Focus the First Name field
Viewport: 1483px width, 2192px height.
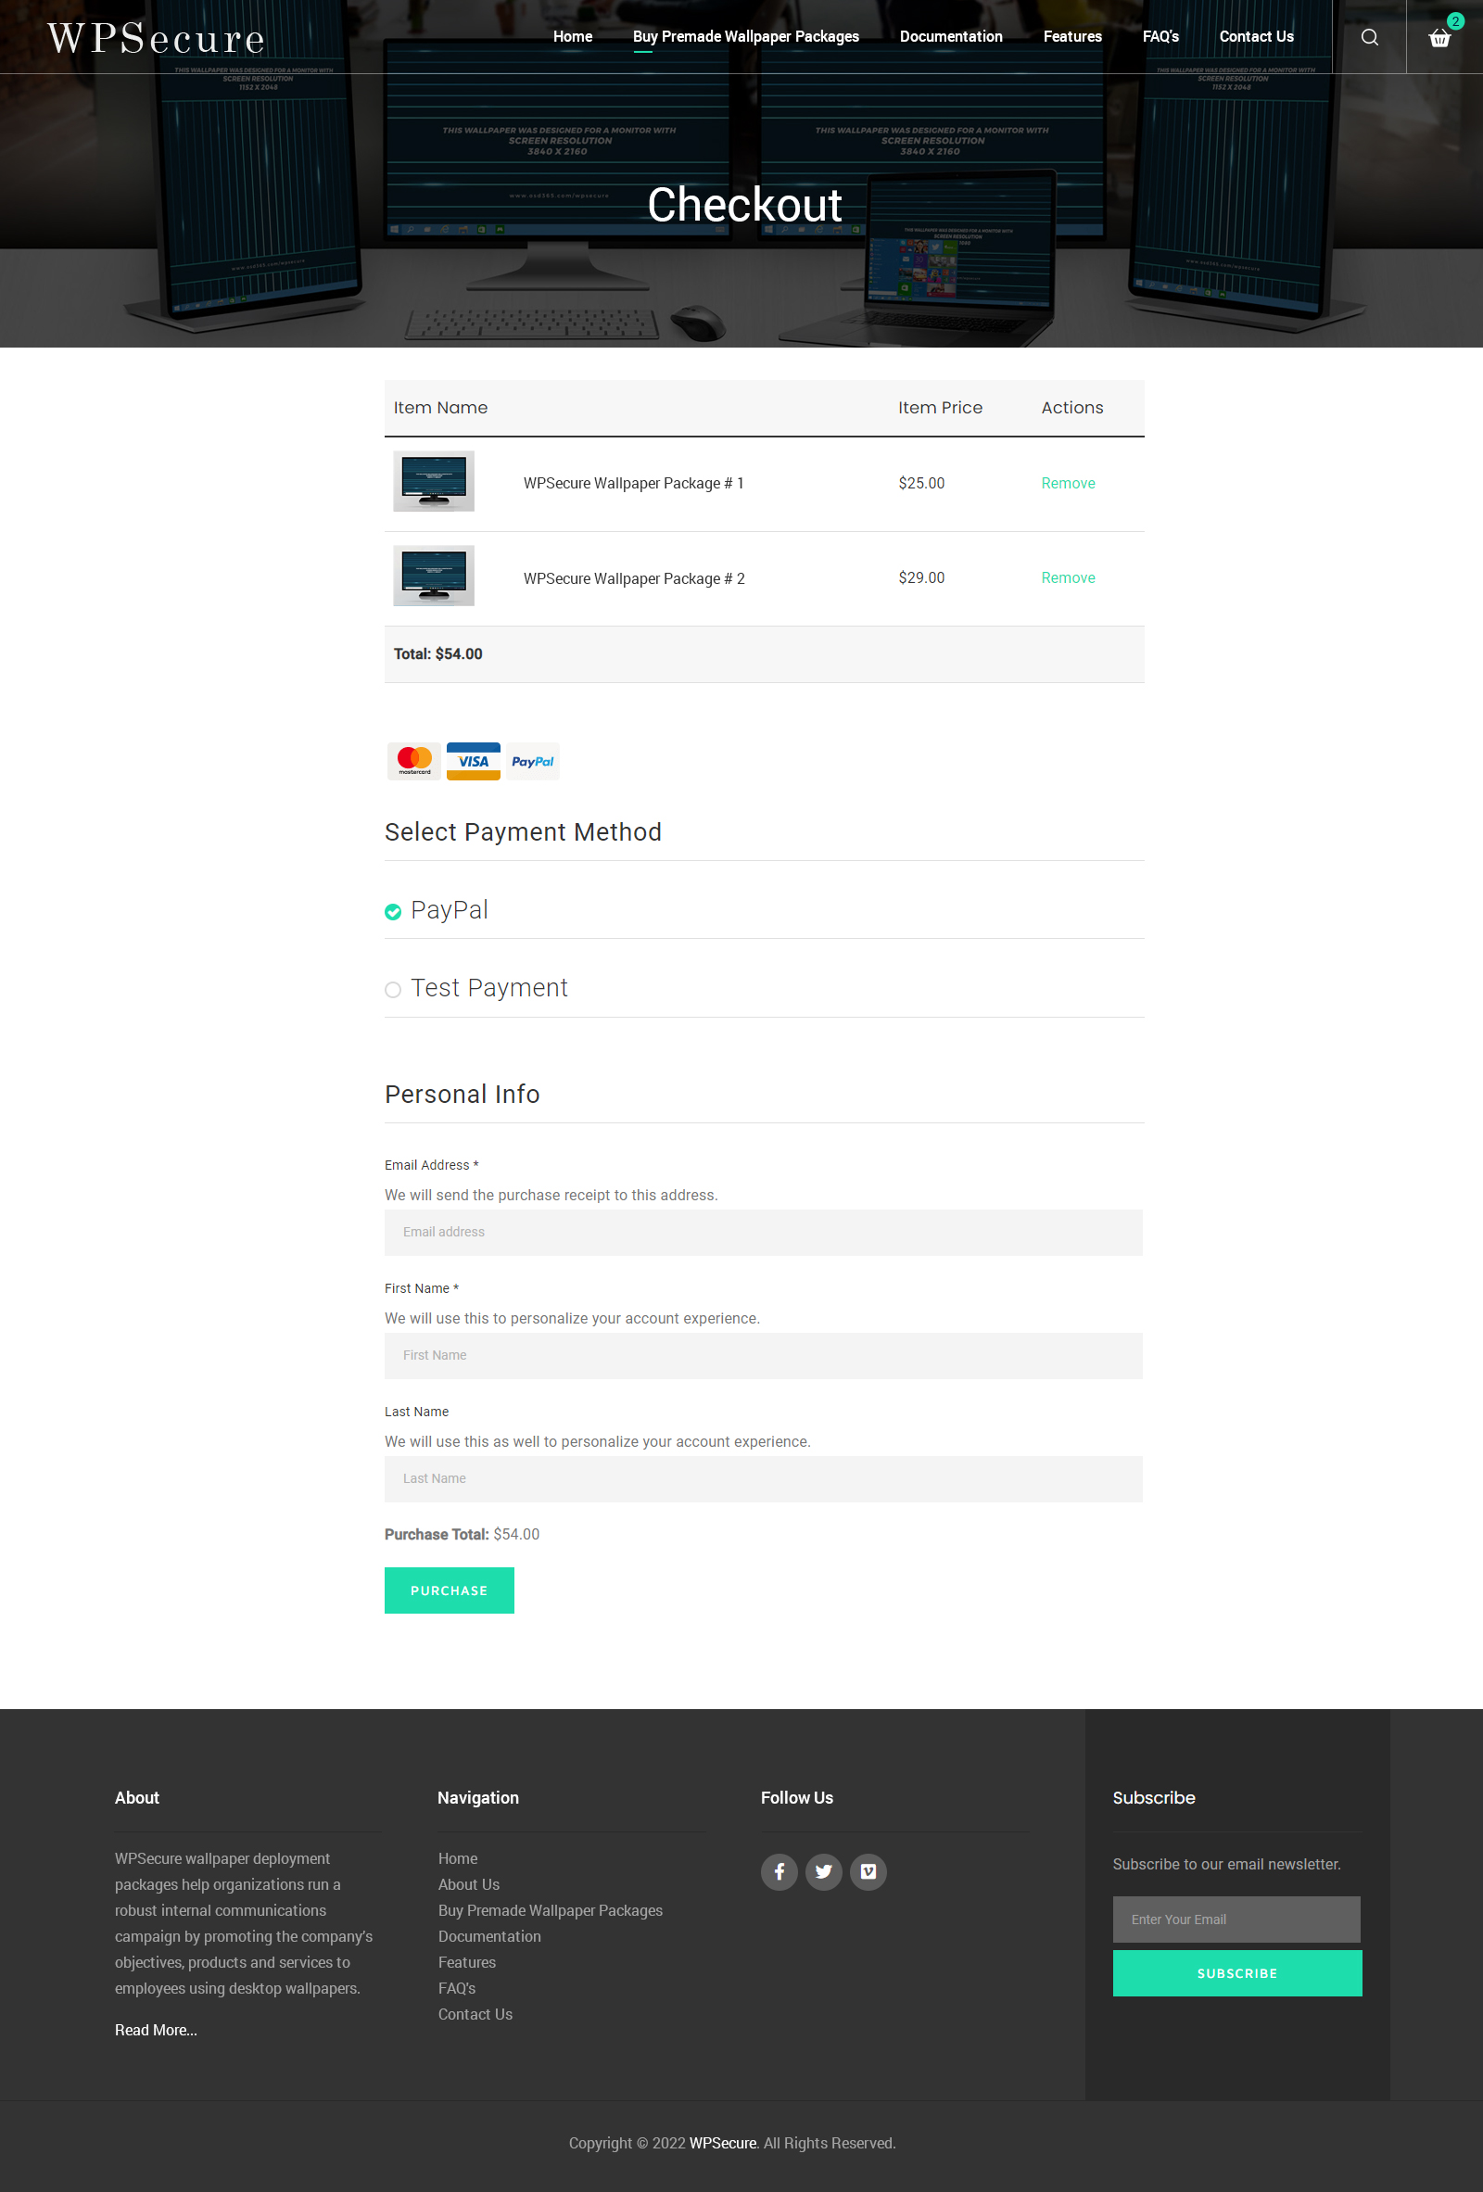[763, 1355]
